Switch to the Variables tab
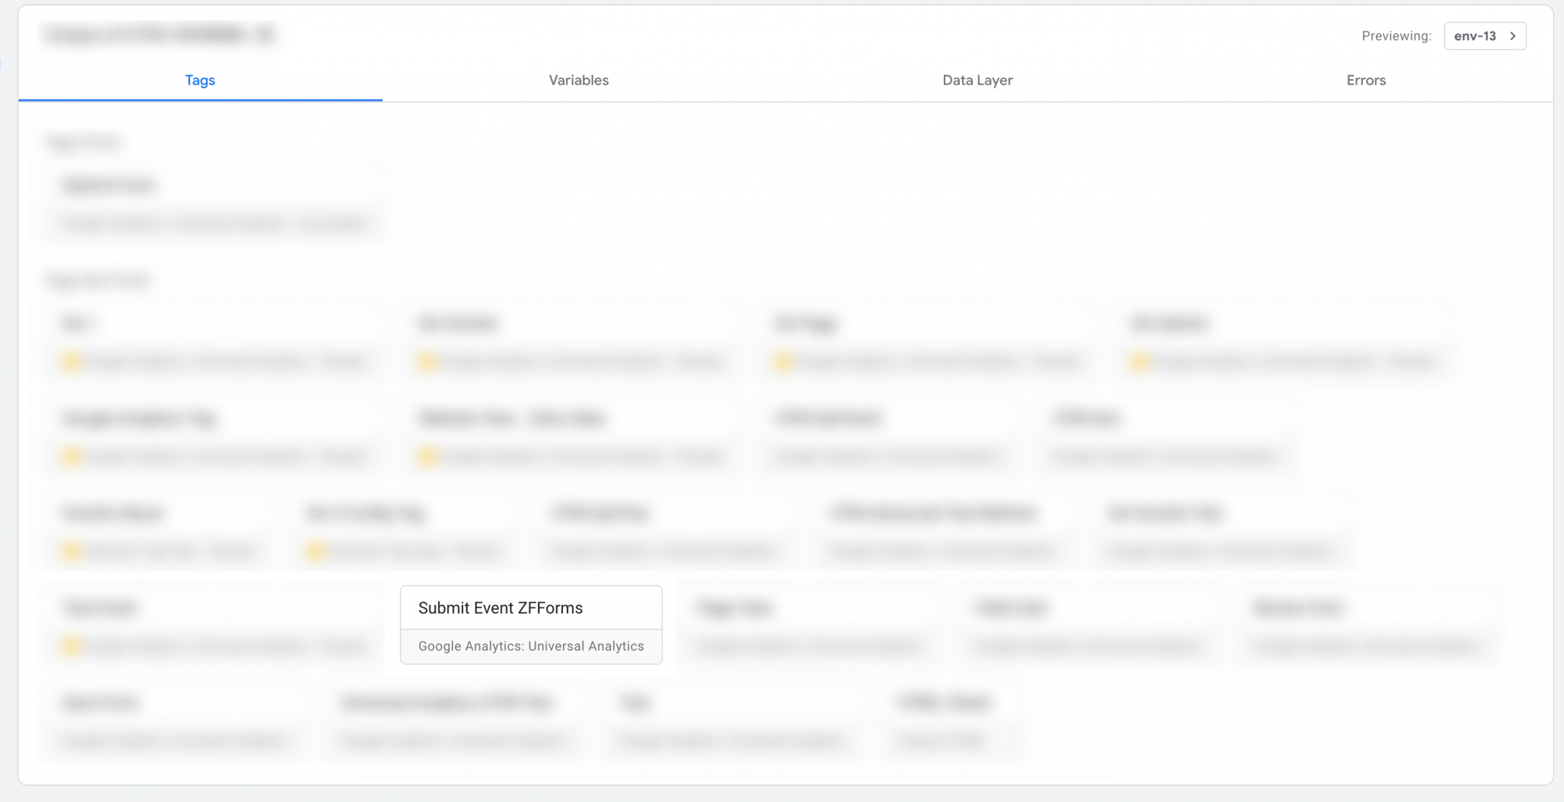The image size is (1564, 802). coord(578,80)
